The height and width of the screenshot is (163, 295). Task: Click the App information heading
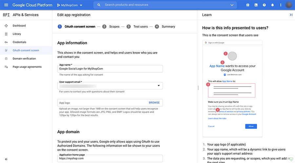tap(72, 43)
